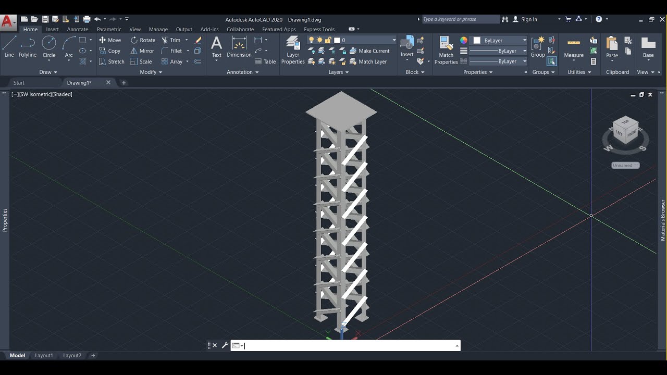The width and height of the screenshot is (667, 375).
Task: Open the linetype ByLayer dropdown
Action: [x=498, y=61]
